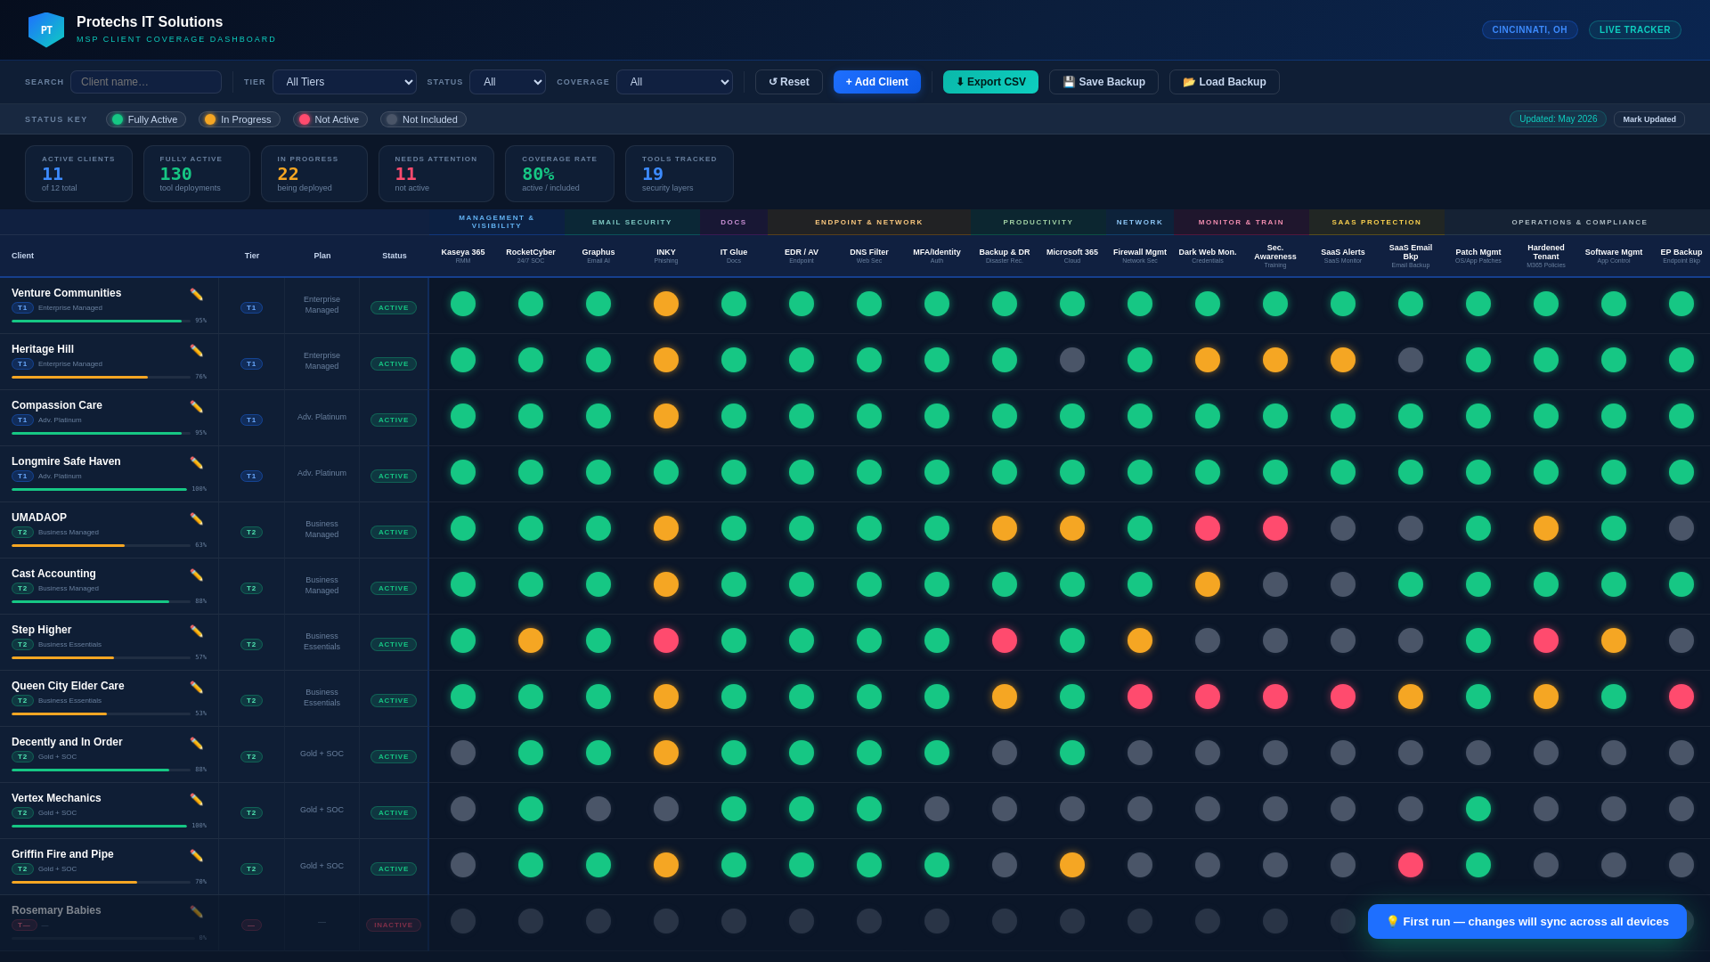This screenshot has height=962, width=1710.
Task: Export data with Export CSV button
Action: tap(990, 82)
